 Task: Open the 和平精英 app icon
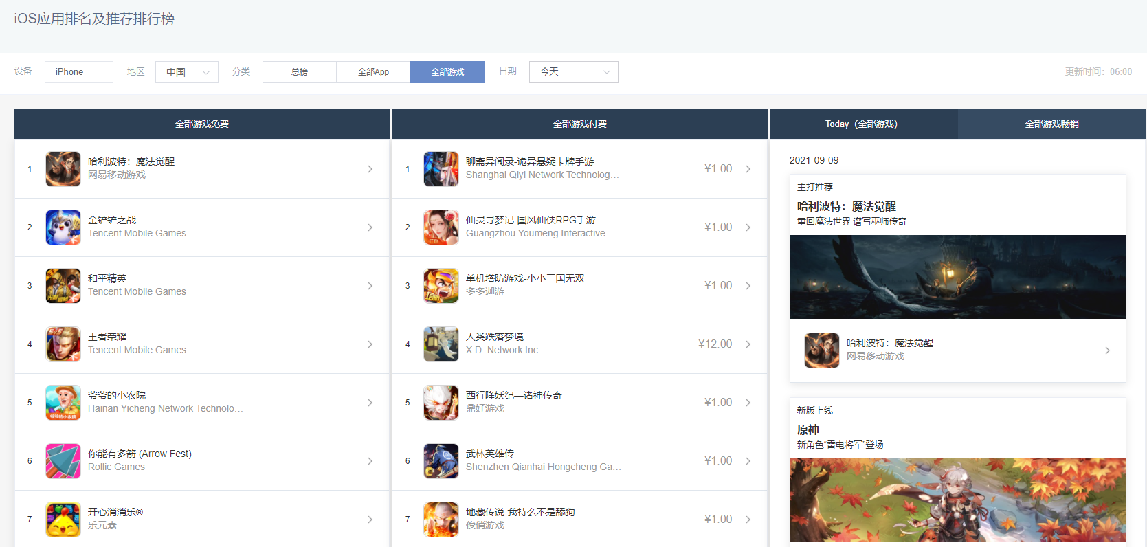[63, 286]
